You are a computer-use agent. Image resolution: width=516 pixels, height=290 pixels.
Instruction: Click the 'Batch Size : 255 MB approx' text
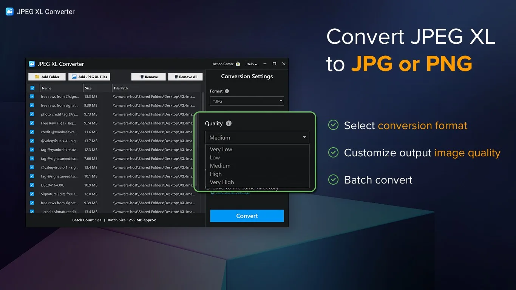click(x=132, y=220)
